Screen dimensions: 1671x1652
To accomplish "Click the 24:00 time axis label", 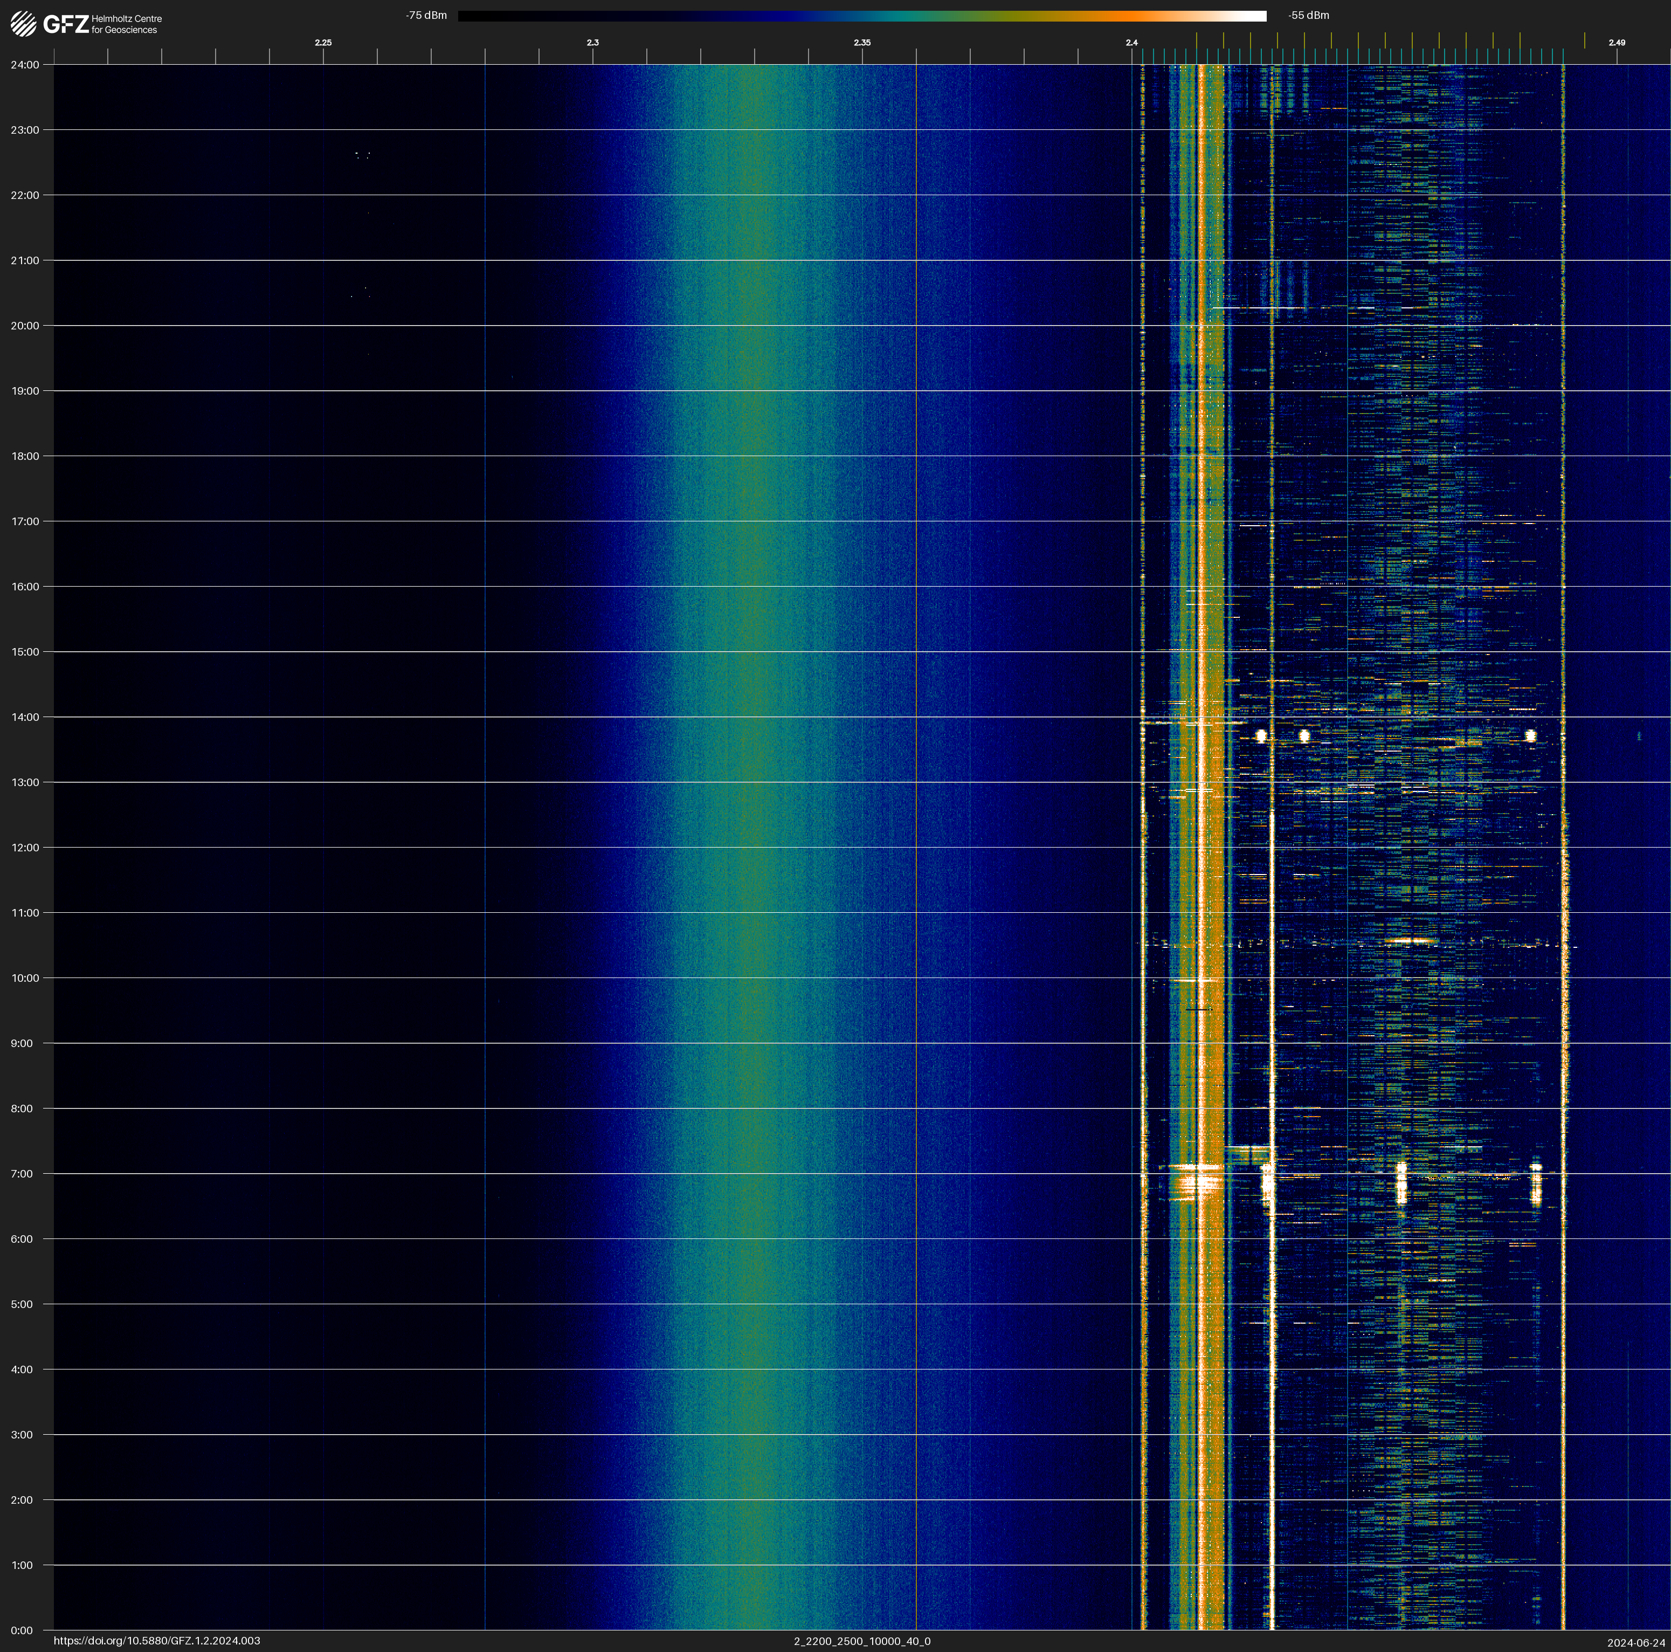I will 24,65.
